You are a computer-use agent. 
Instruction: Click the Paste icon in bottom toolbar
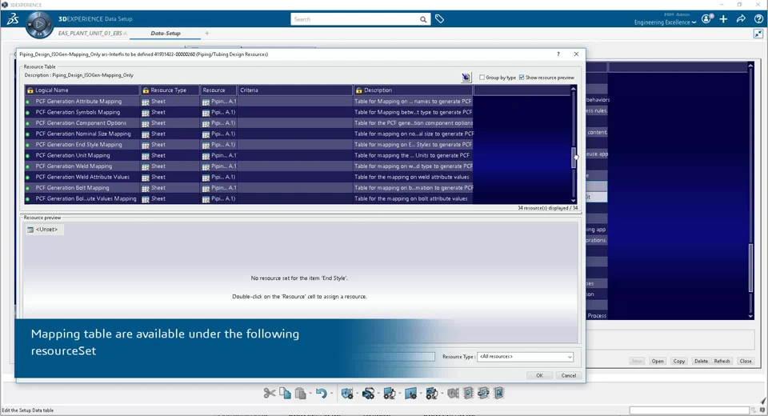click(301, 393)
